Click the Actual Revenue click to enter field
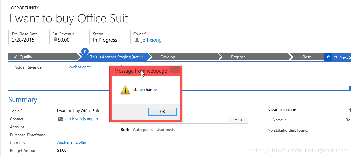The image size is (351, 157). [80, 67]
